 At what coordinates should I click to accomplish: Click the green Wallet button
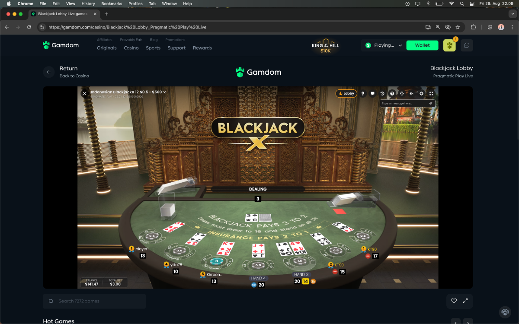(x=423, y=45)
